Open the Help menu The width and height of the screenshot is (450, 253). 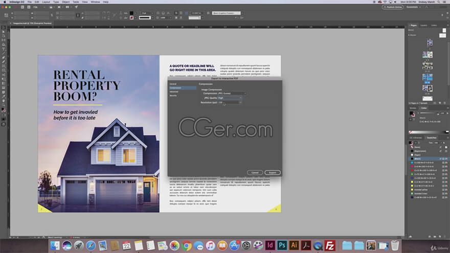coord(106,2)
